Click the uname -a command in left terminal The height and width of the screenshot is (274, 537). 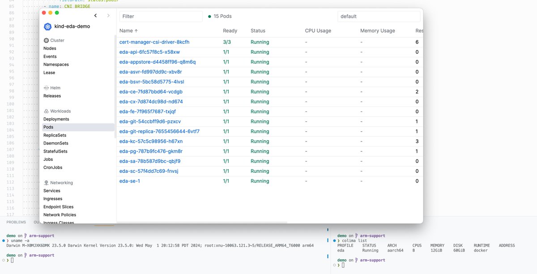21,240
